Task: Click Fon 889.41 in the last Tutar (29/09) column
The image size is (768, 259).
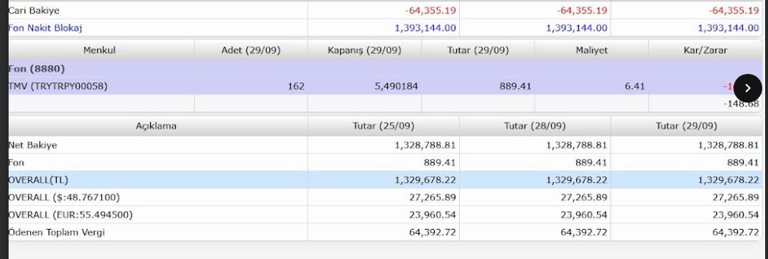Action: pos(744,162)
